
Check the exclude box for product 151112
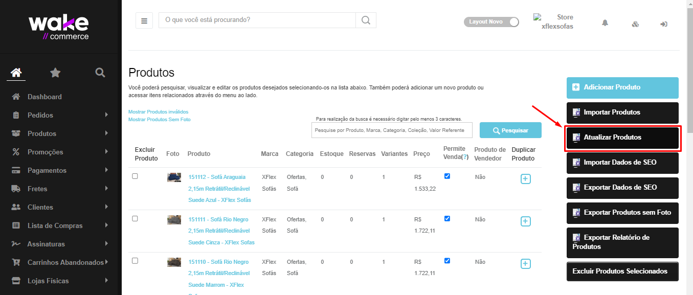(135, 176)
